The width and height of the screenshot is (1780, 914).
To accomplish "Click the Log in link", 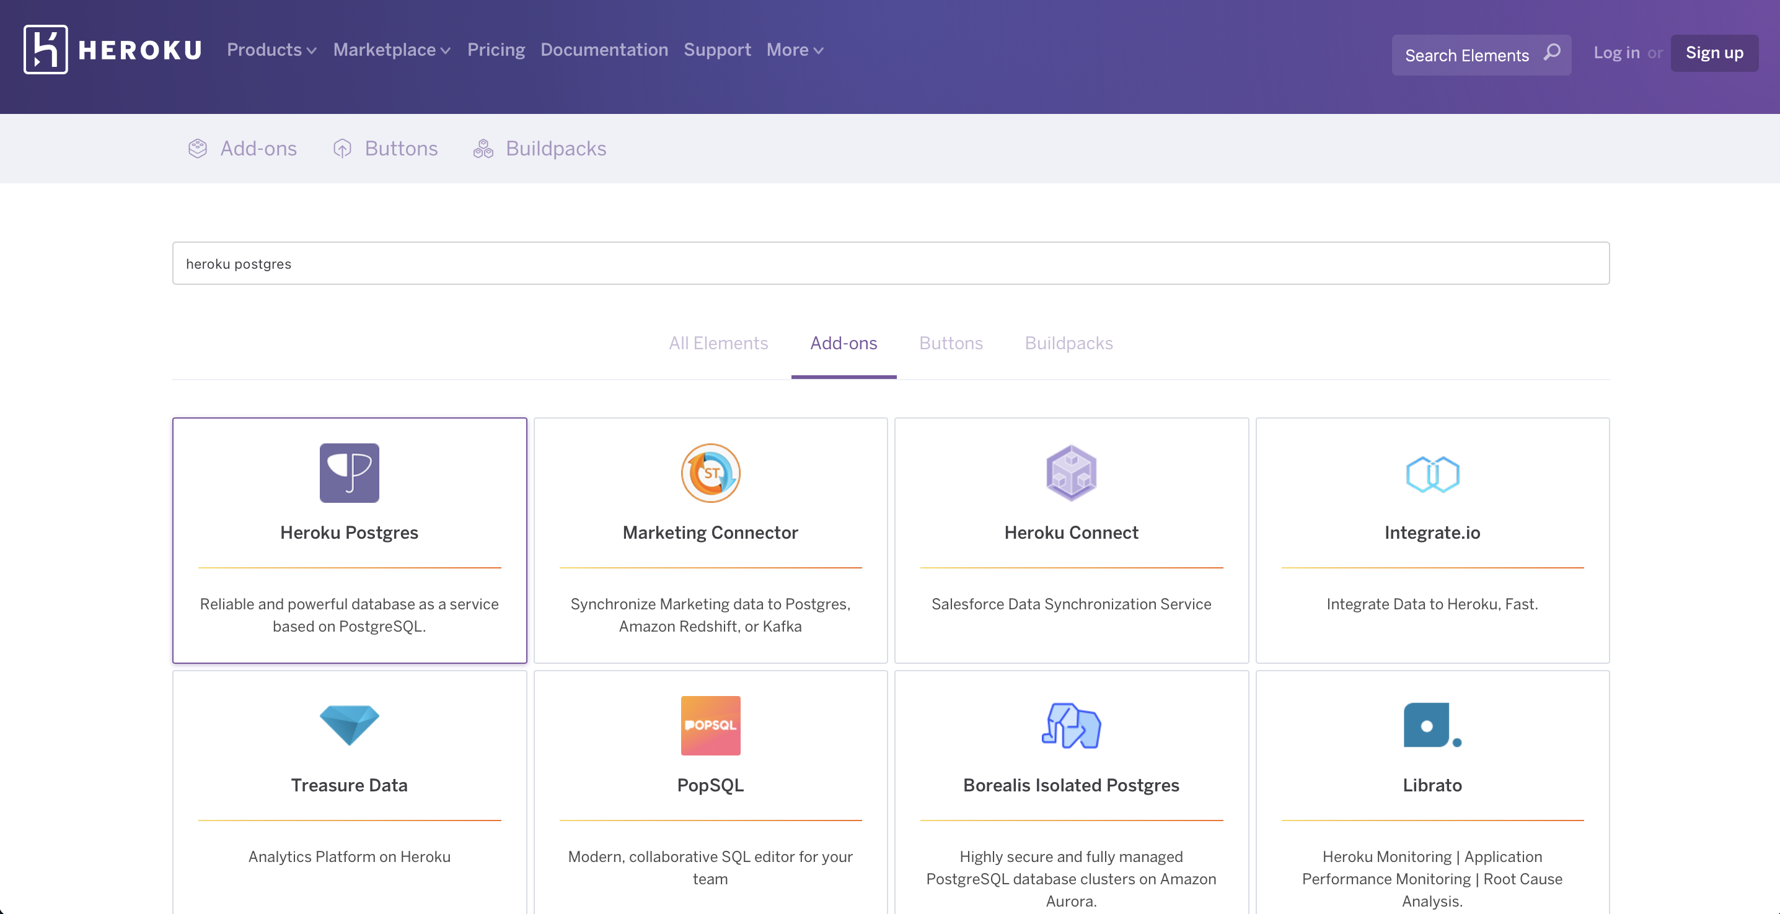I will tap(1616, 53).
